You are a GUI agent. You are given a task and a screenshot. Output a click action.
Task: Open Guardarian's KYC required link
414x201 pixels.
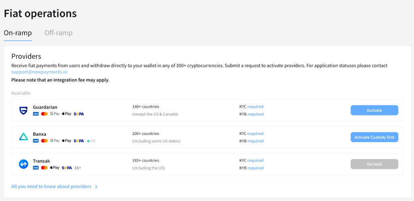coord(255,107)
